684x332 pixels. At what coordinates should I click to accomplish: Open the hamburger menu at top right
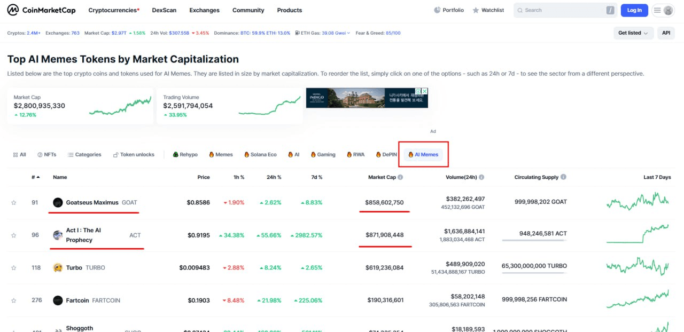coord(657,10)
